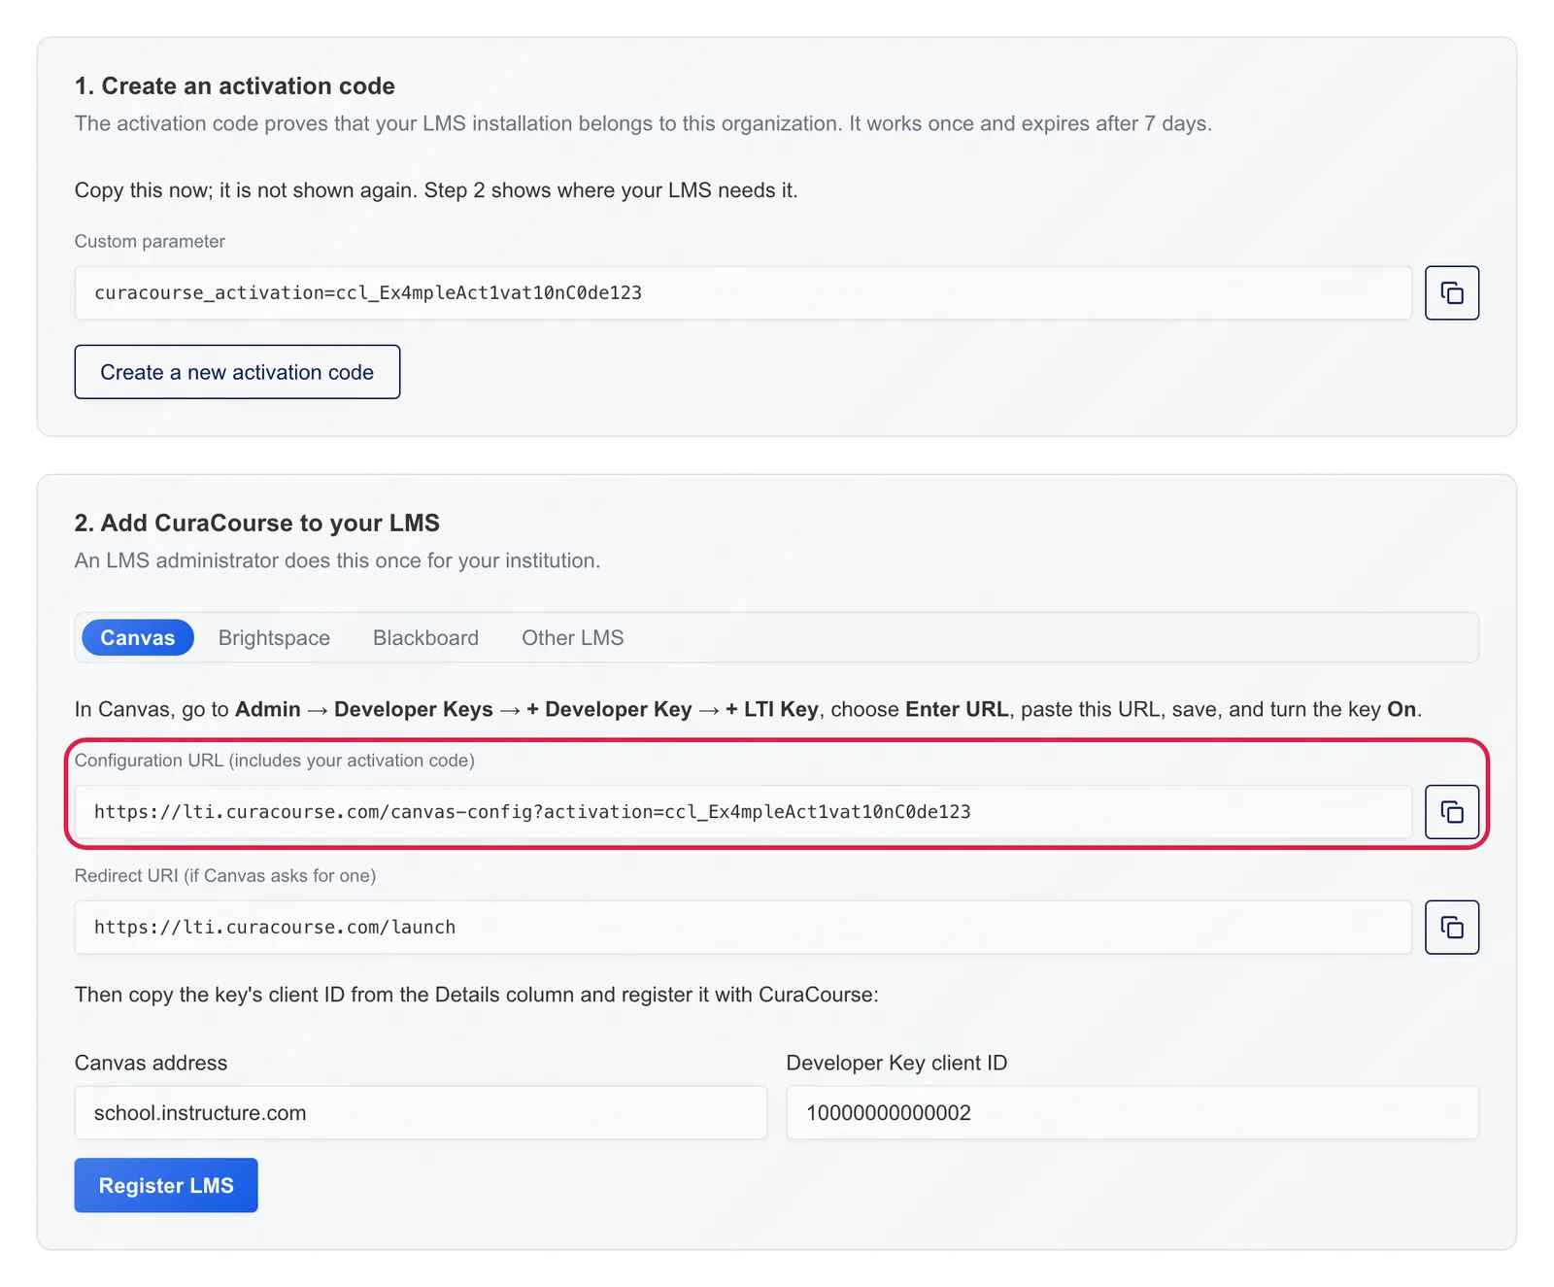Select the Canvas tab
Image resolution: width=1554 pixels, height=1287 pixels.
[x=138, y=638]
